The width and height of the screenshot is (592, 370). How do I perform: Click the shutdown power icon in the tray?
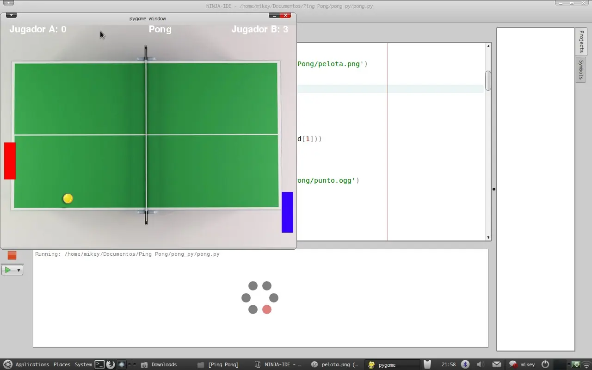tap(545, 364)
